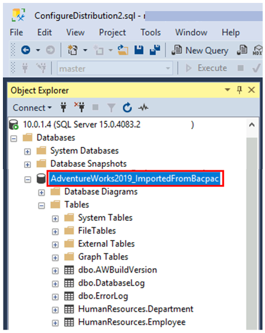
Task: Click the Save floppy disk icon
Action: click(x=139, y=50)
